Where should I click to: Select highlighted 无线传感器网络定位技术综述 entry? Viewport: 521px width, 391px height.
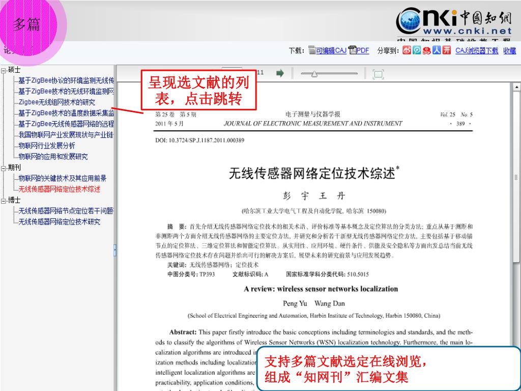60,189
